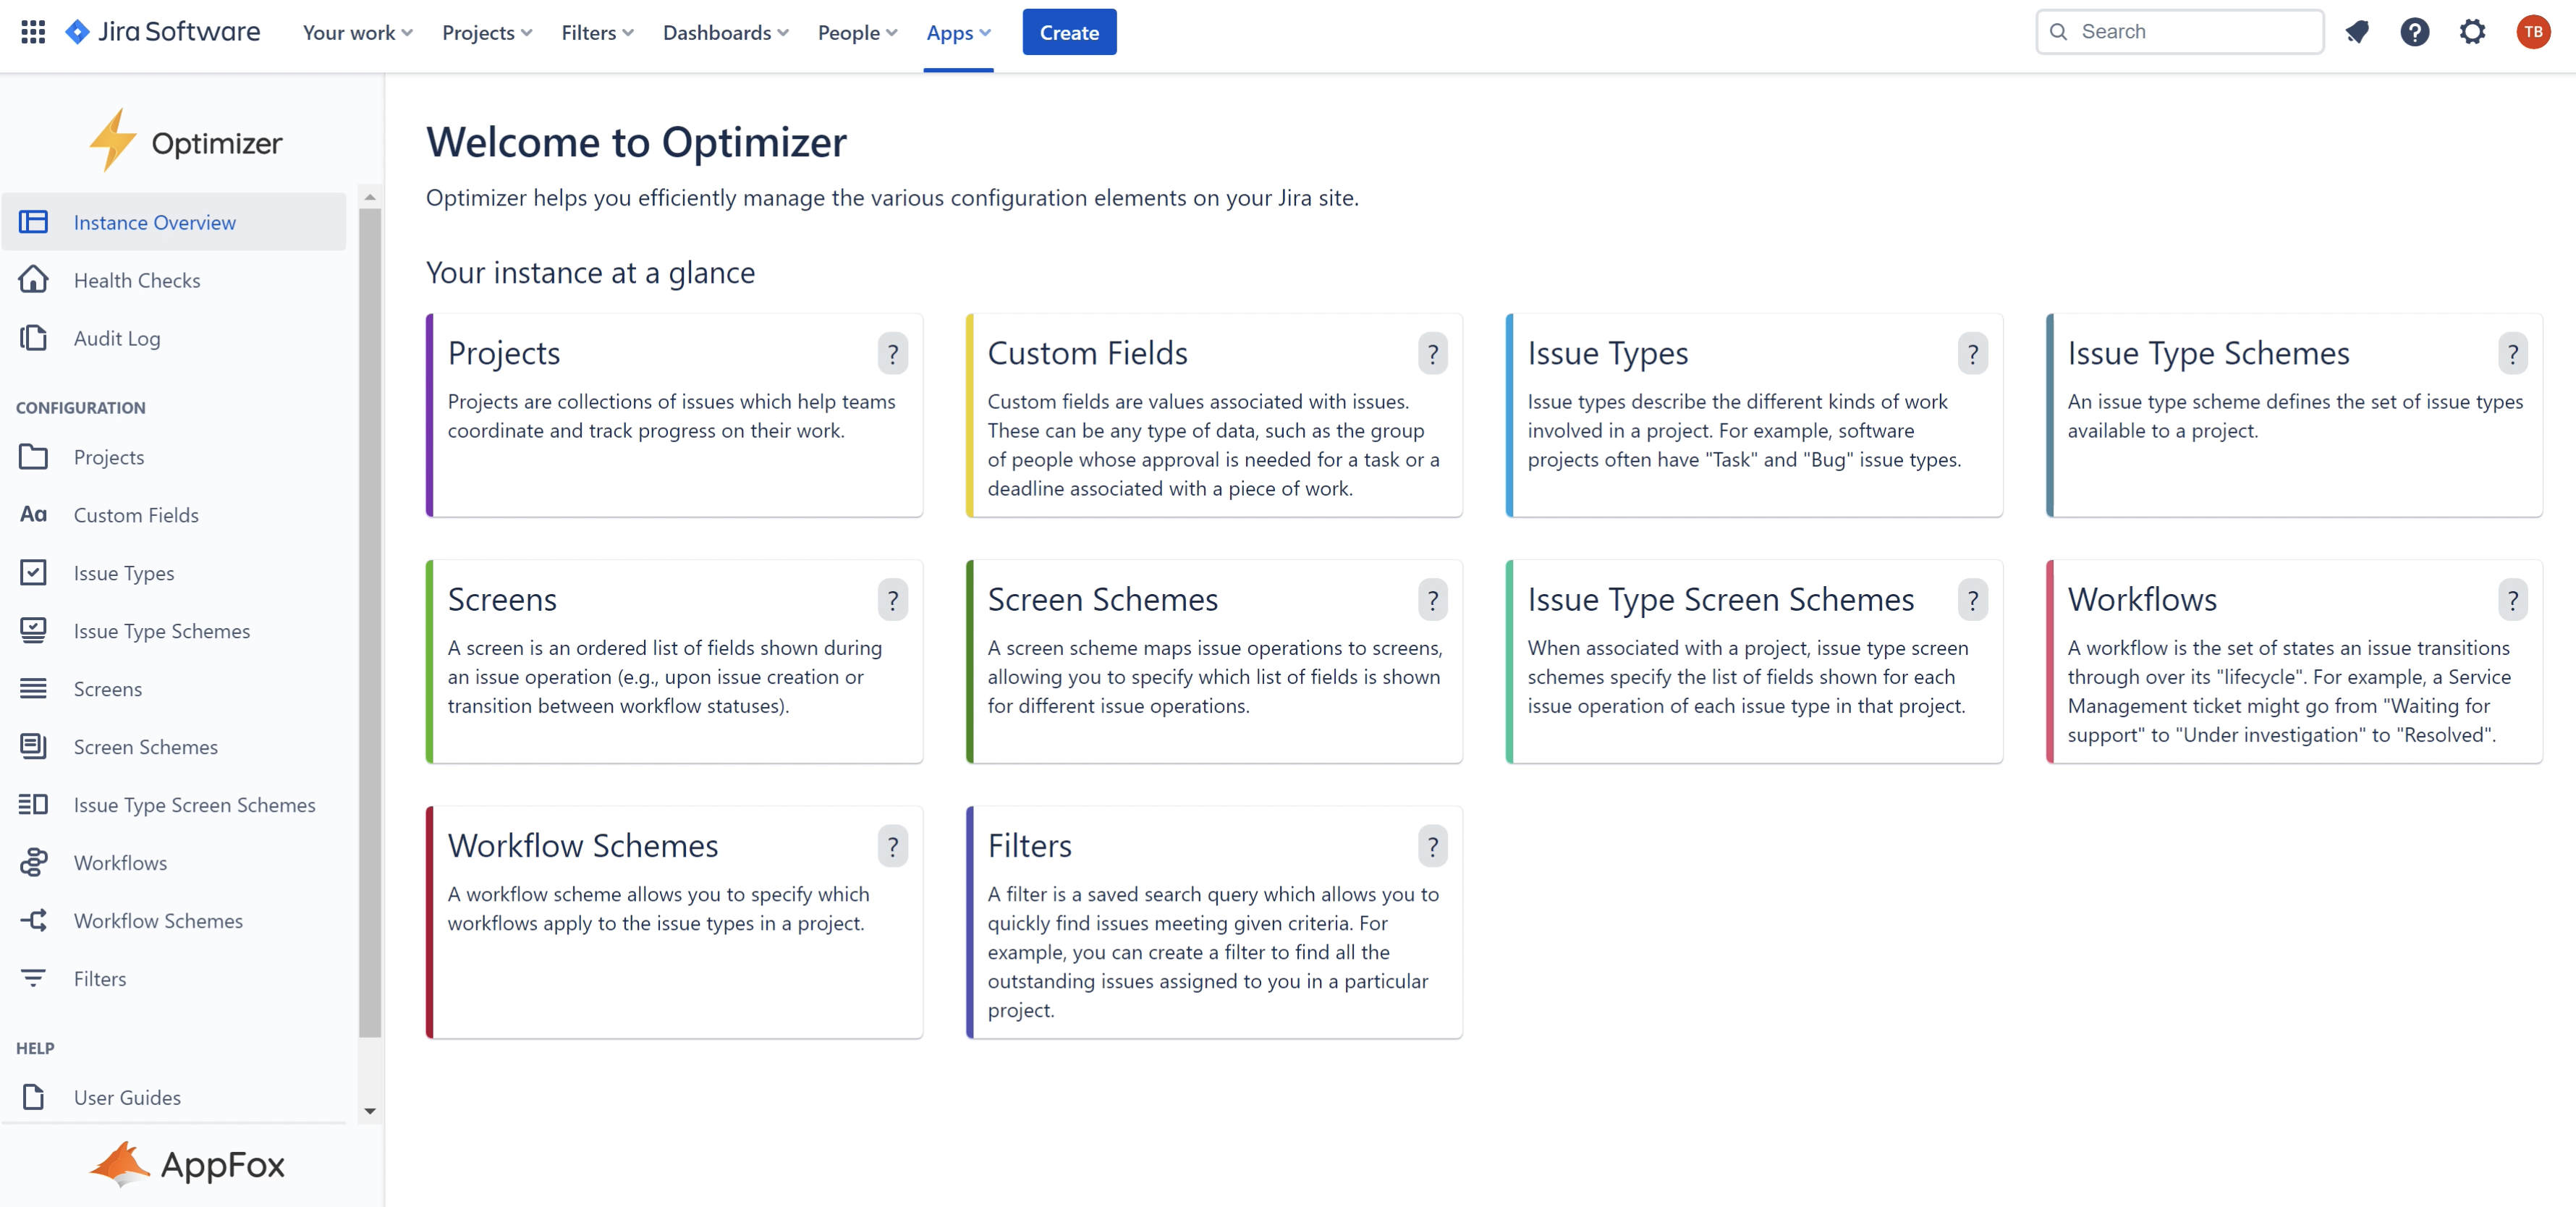Open the settings gear icon

2472,32
